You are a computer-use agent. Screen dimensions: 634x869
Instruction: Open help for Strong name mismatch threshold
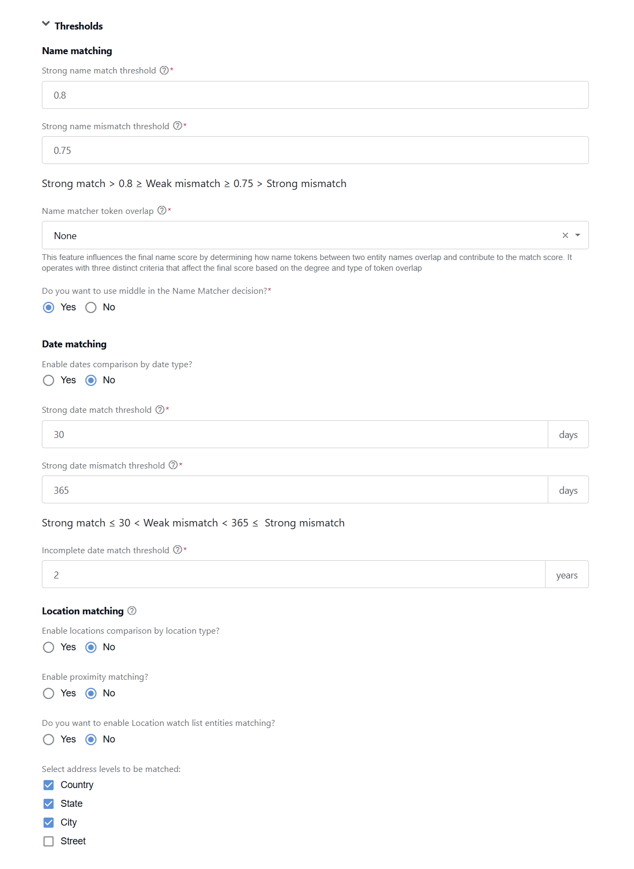pos(177,125)
